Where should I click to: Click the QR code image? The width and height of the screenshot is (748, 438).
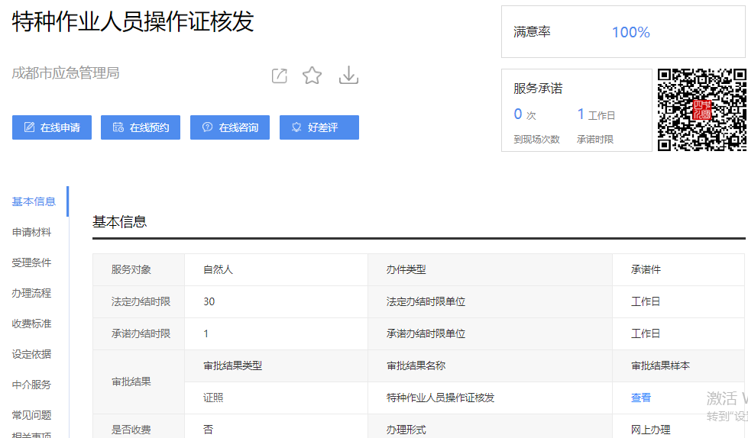tap(701, 110)
